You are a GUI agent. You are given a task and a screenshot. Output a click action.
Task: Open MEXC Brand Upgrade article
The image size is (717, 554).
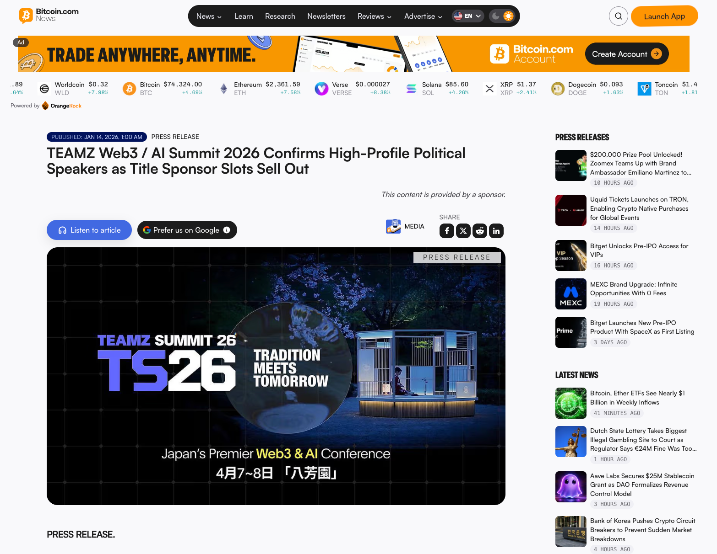point(634,288)
